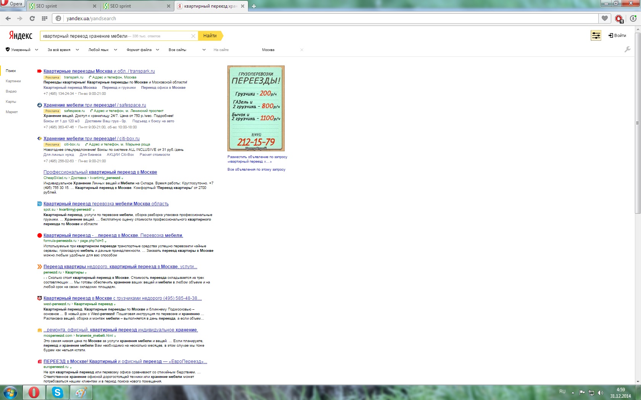Open the ad blocker extension icon
This screenshot has height=400, width=641.
(619, 19)
